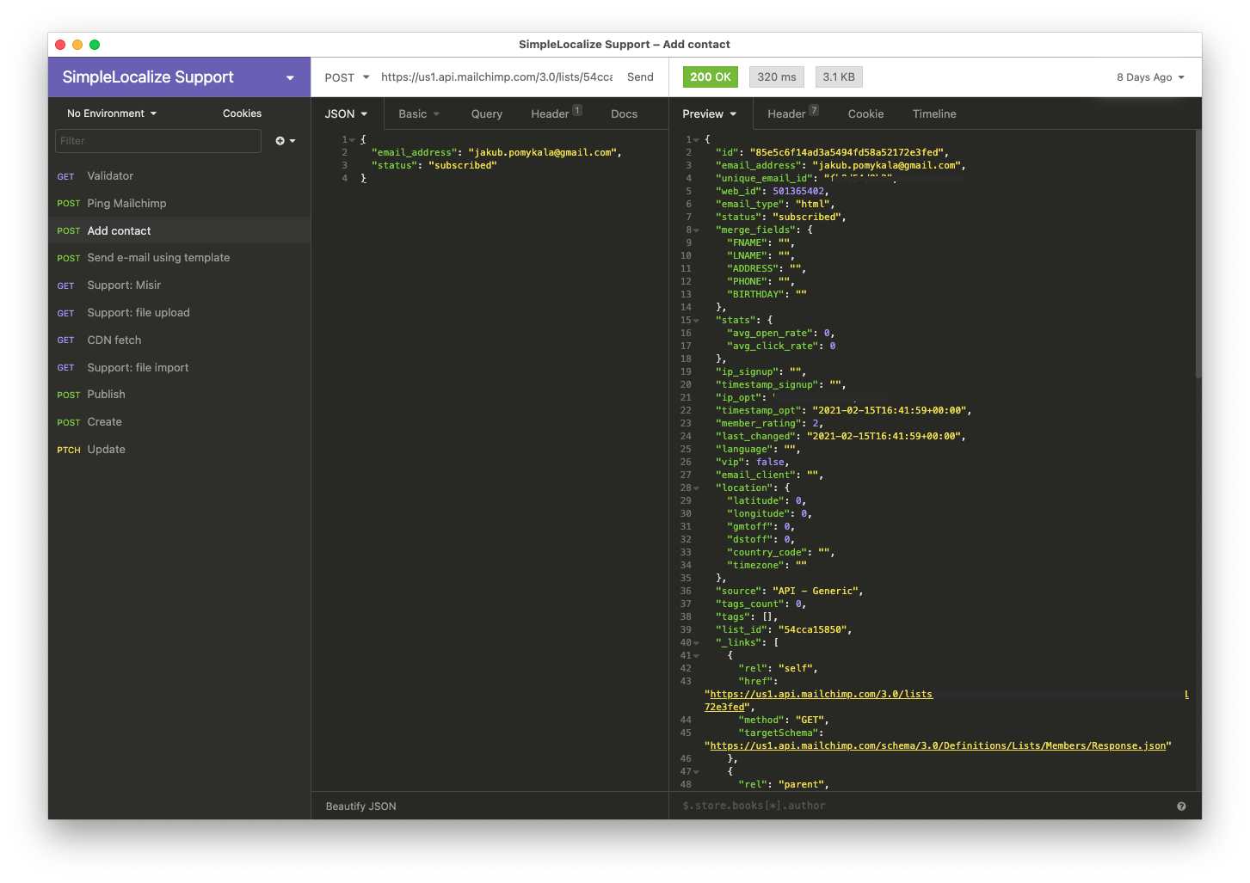Click the create new request plus icon

pyautogui.click(x=285, y=141)
